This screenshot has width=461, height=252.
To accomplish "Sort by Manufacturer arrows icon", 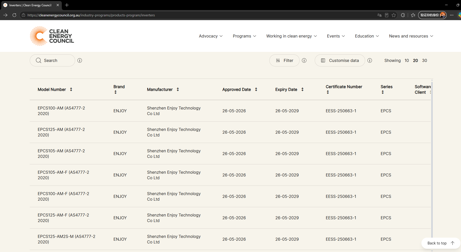I will click(178, 89).
